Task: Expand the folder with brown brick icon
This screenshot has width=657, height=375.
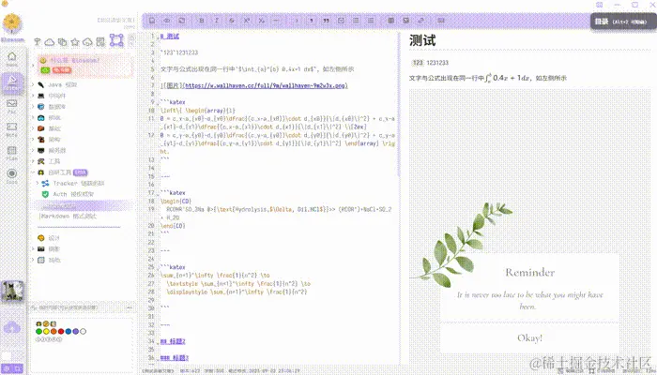Action: (x=33, y=128)
